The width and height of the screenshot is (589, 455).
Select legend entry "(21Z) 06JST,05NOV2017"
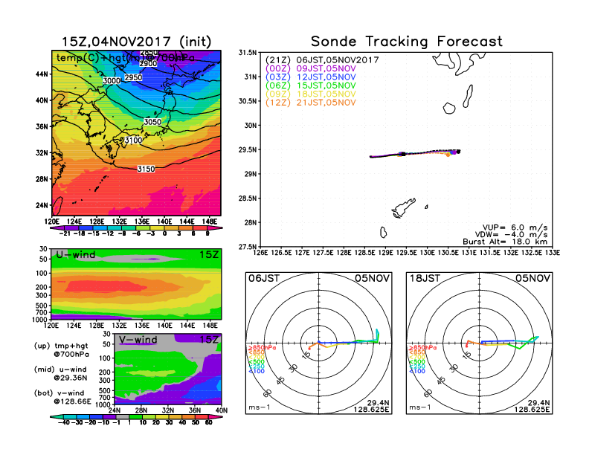click(322, 59)
